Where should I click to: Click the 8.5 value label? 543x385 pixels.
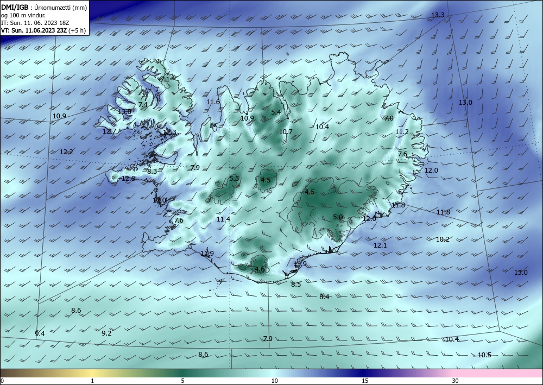[x=296, y=284]
